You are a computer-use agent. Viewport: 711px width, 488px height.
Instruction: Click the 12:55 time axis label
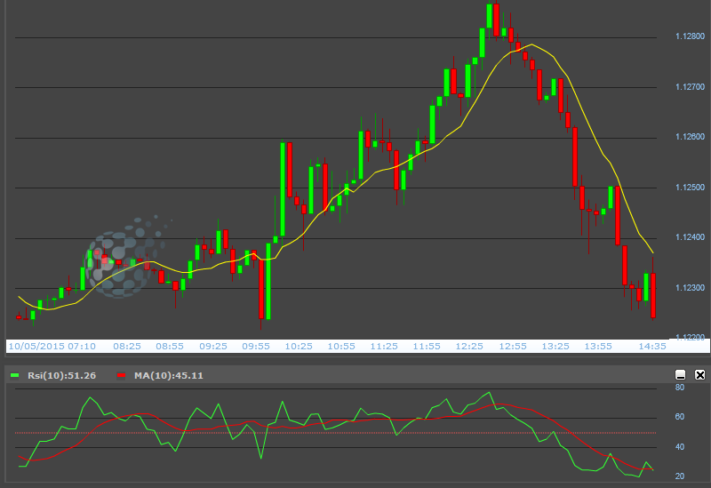[513, 346]
